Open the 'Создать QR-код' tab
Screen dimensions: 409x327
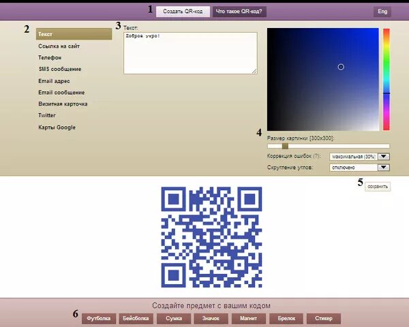point(183,12)
